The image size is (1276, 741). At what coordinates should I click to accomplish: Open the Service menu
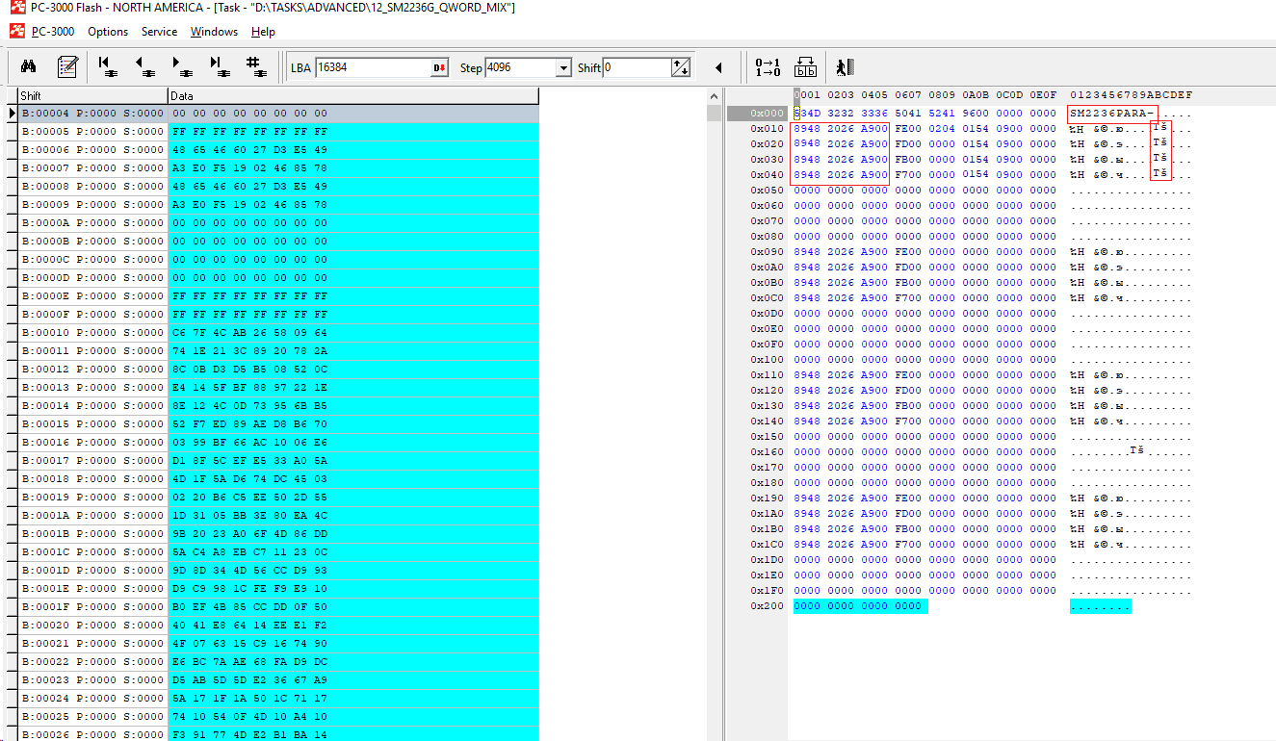(159, 32)
